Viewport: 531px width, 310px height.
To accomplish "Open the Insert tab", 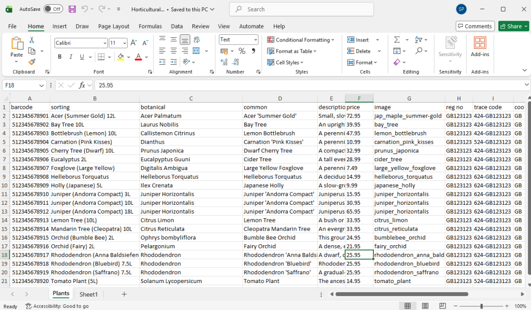I will [x=59, y=26].
